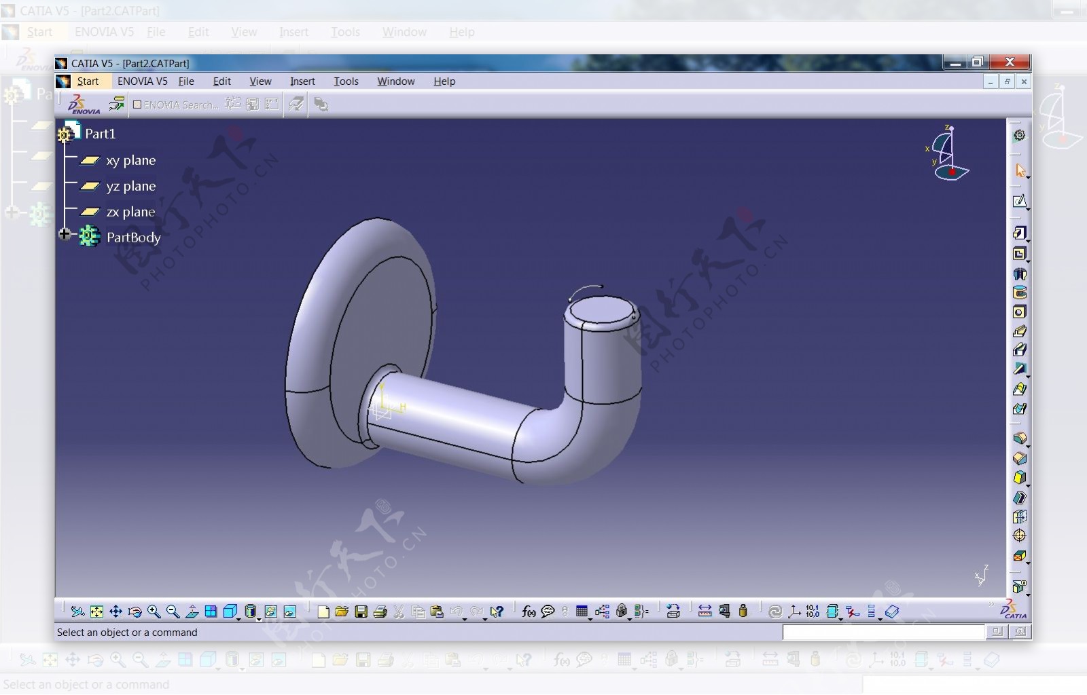Click the Normal View icon
Image resolution: width=1087 pixels, height=695 pixels.
pyautogui.click(x=192, y=612)
